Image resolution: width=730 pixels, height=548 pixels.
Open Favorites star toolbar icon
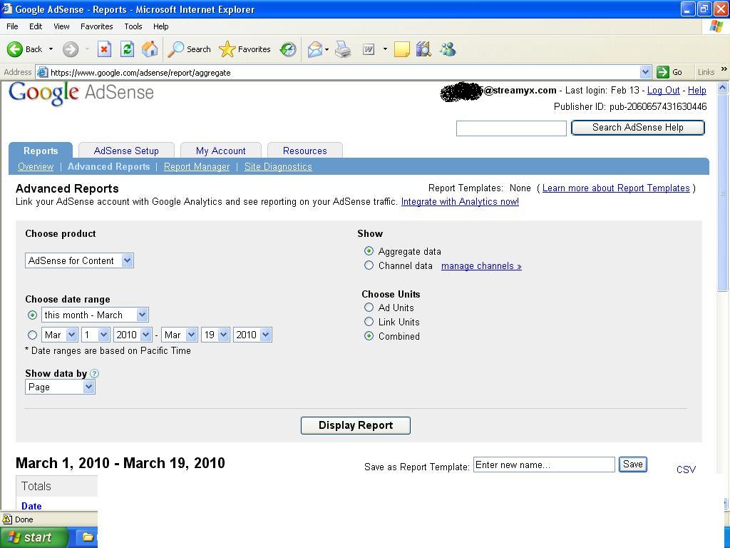(x=227, y=49)
